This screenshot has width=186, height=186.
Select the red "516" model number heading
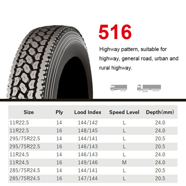pos(115,32)
